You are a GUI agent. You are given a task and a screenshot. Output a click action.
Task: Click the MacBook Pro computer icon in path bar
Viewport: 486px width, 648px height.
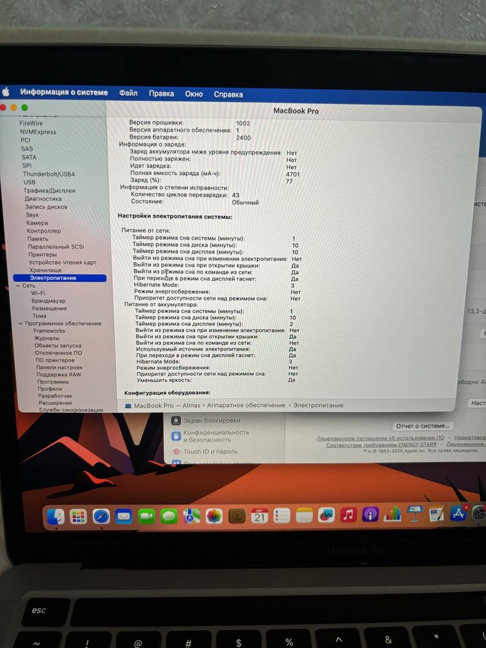coord(128,406)
